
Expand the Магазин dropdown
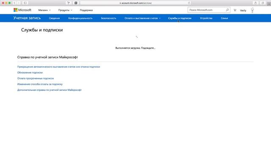pyautogui.click(x=44, y=10)
